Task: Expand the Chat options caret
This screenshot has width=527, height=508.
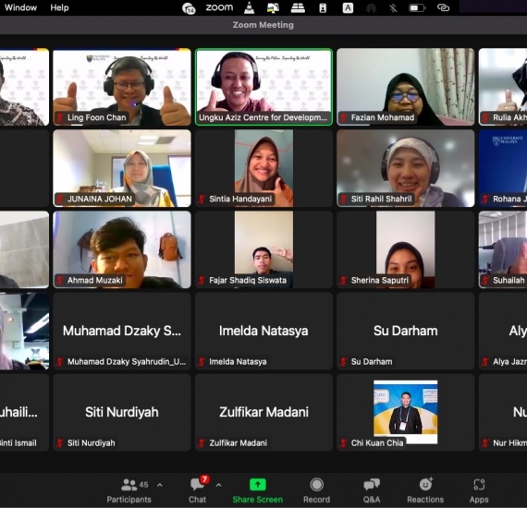Action: pos(219,485)
